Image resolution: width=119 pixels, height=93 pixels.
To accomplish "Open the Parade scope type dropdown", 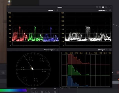I will click(x=51, y=10).
